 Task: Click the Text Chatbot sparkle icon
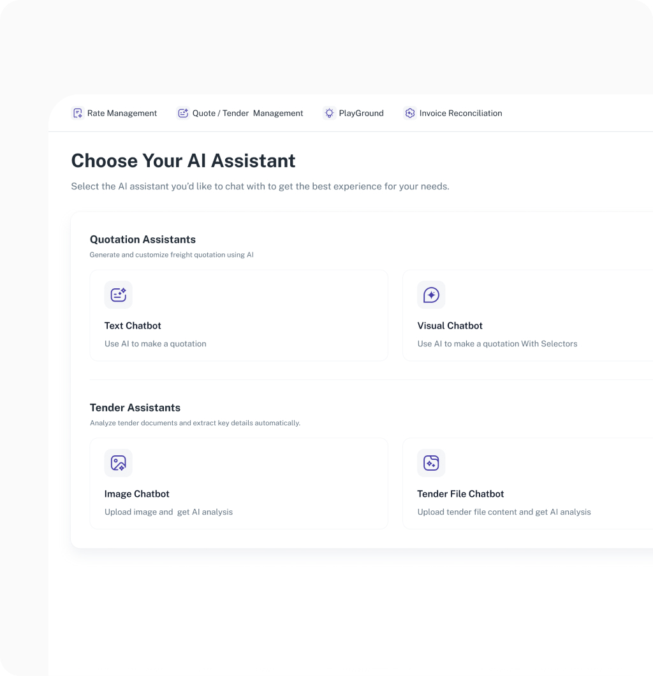[x=118, y=295]
